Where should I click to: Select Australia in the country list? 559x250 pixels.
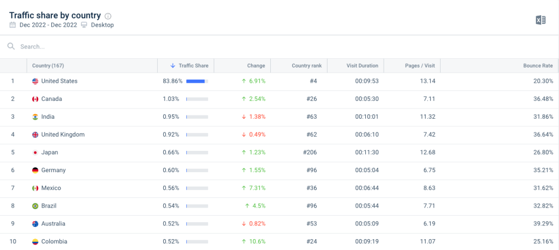click(x=53, y=224)
